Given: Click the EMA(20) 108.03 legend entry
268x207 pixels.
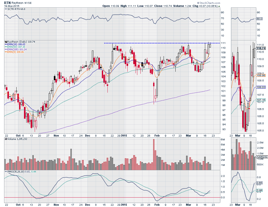Looking at the screenshot, I should click(16, 44).
